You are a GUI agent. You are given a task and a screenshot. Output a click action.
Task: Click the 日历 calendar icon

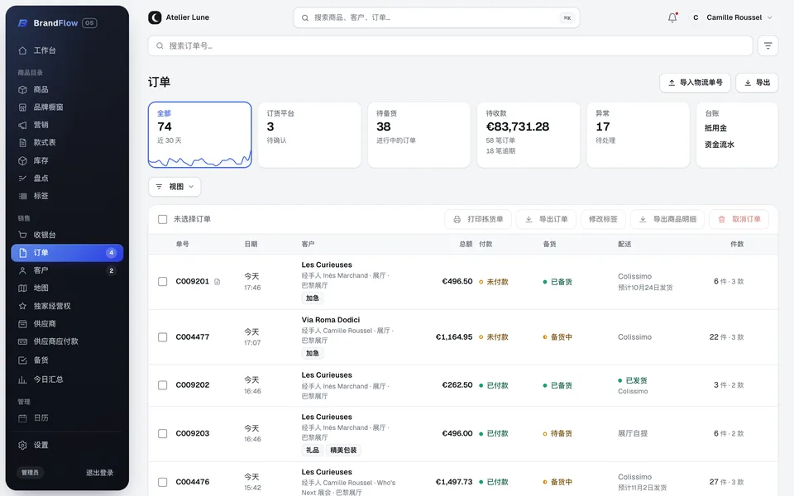[22, 418]
